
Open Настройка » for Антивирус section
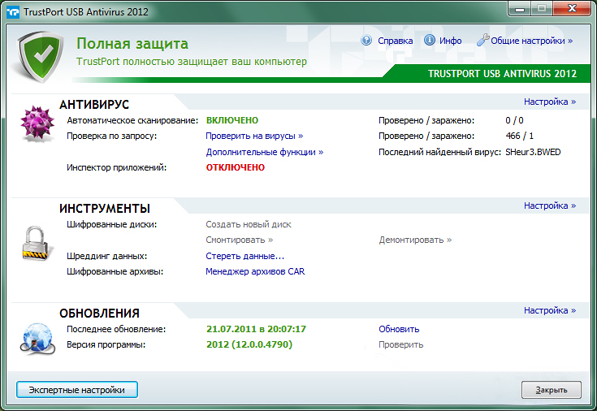click(x=550, y=102)
